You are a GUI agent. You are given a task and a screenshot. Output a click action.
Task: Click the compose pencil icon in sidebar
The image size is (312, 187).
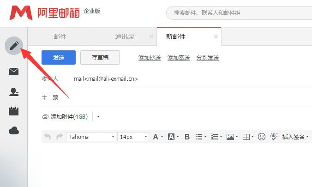click(14, 46)
